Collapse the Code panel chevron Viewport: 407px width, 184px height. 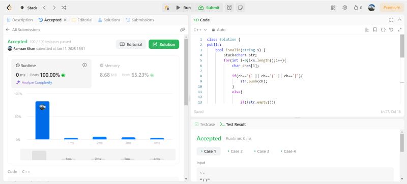399,20
